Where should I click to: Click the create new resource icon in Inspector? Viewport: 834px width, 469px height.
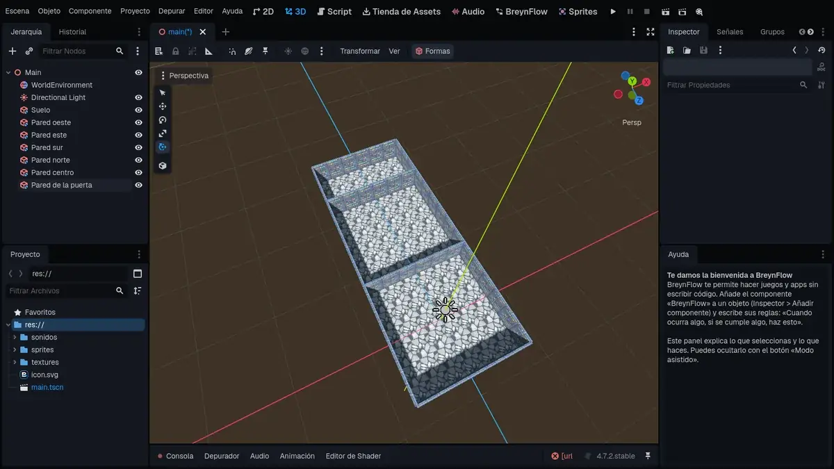point(670,50)
